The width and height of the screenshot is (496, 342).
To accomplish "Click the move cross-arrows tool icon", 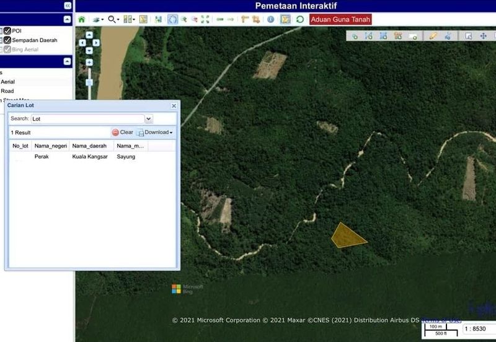I will [x=484, y=36].
